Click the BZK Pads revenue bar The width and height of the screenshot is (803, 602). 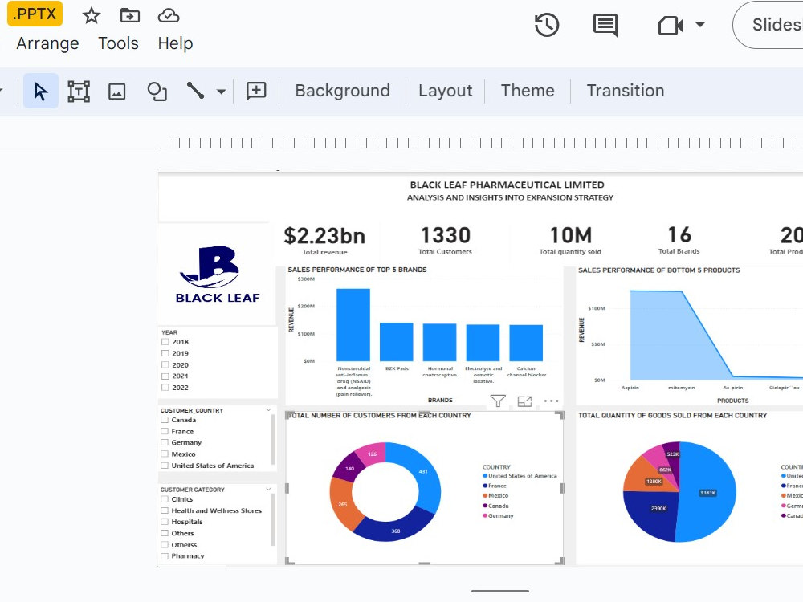pos(396,342)
